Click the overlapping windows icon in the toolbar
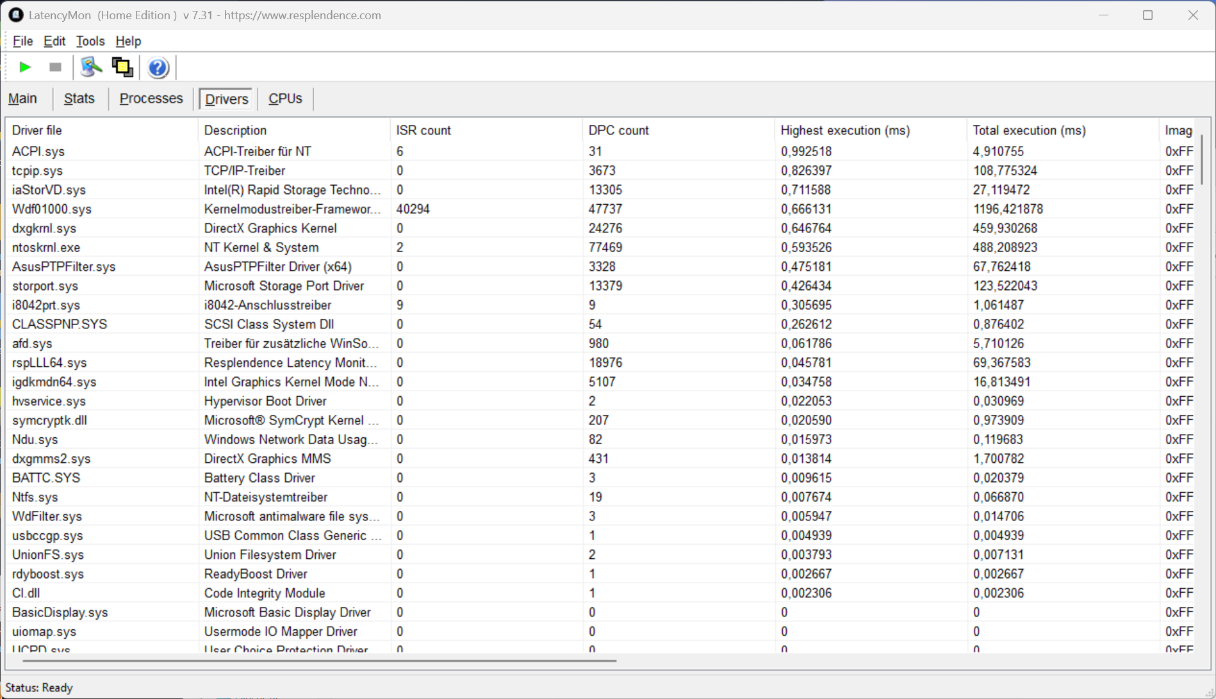1216x699 pixels. click(x=122, y=67)
